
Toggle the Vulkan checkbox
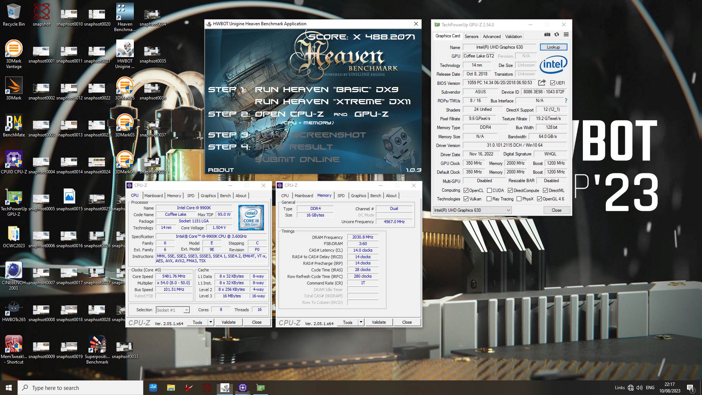pyautogui.click(x=466, y=199)
